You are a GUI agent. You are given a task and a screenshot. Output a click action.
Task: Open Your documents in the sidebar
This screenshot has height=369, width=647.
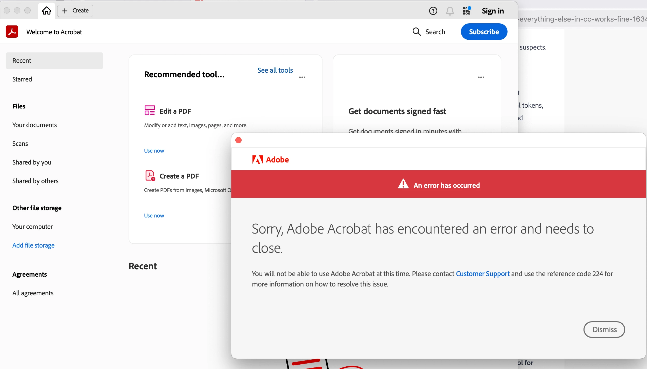coord(34,125)
